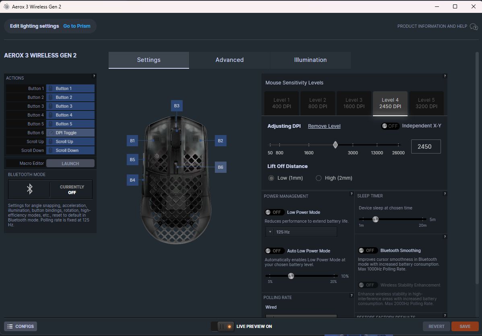Open help for Bluetooth Smoothing section
The width and height of the screenshot is (482, 336).
click(445, 237)
